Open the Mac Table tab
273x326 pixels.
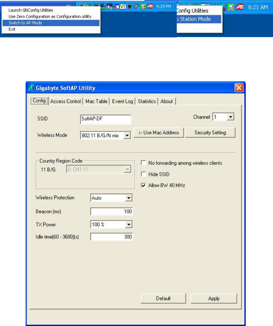(x=97, y=101)
